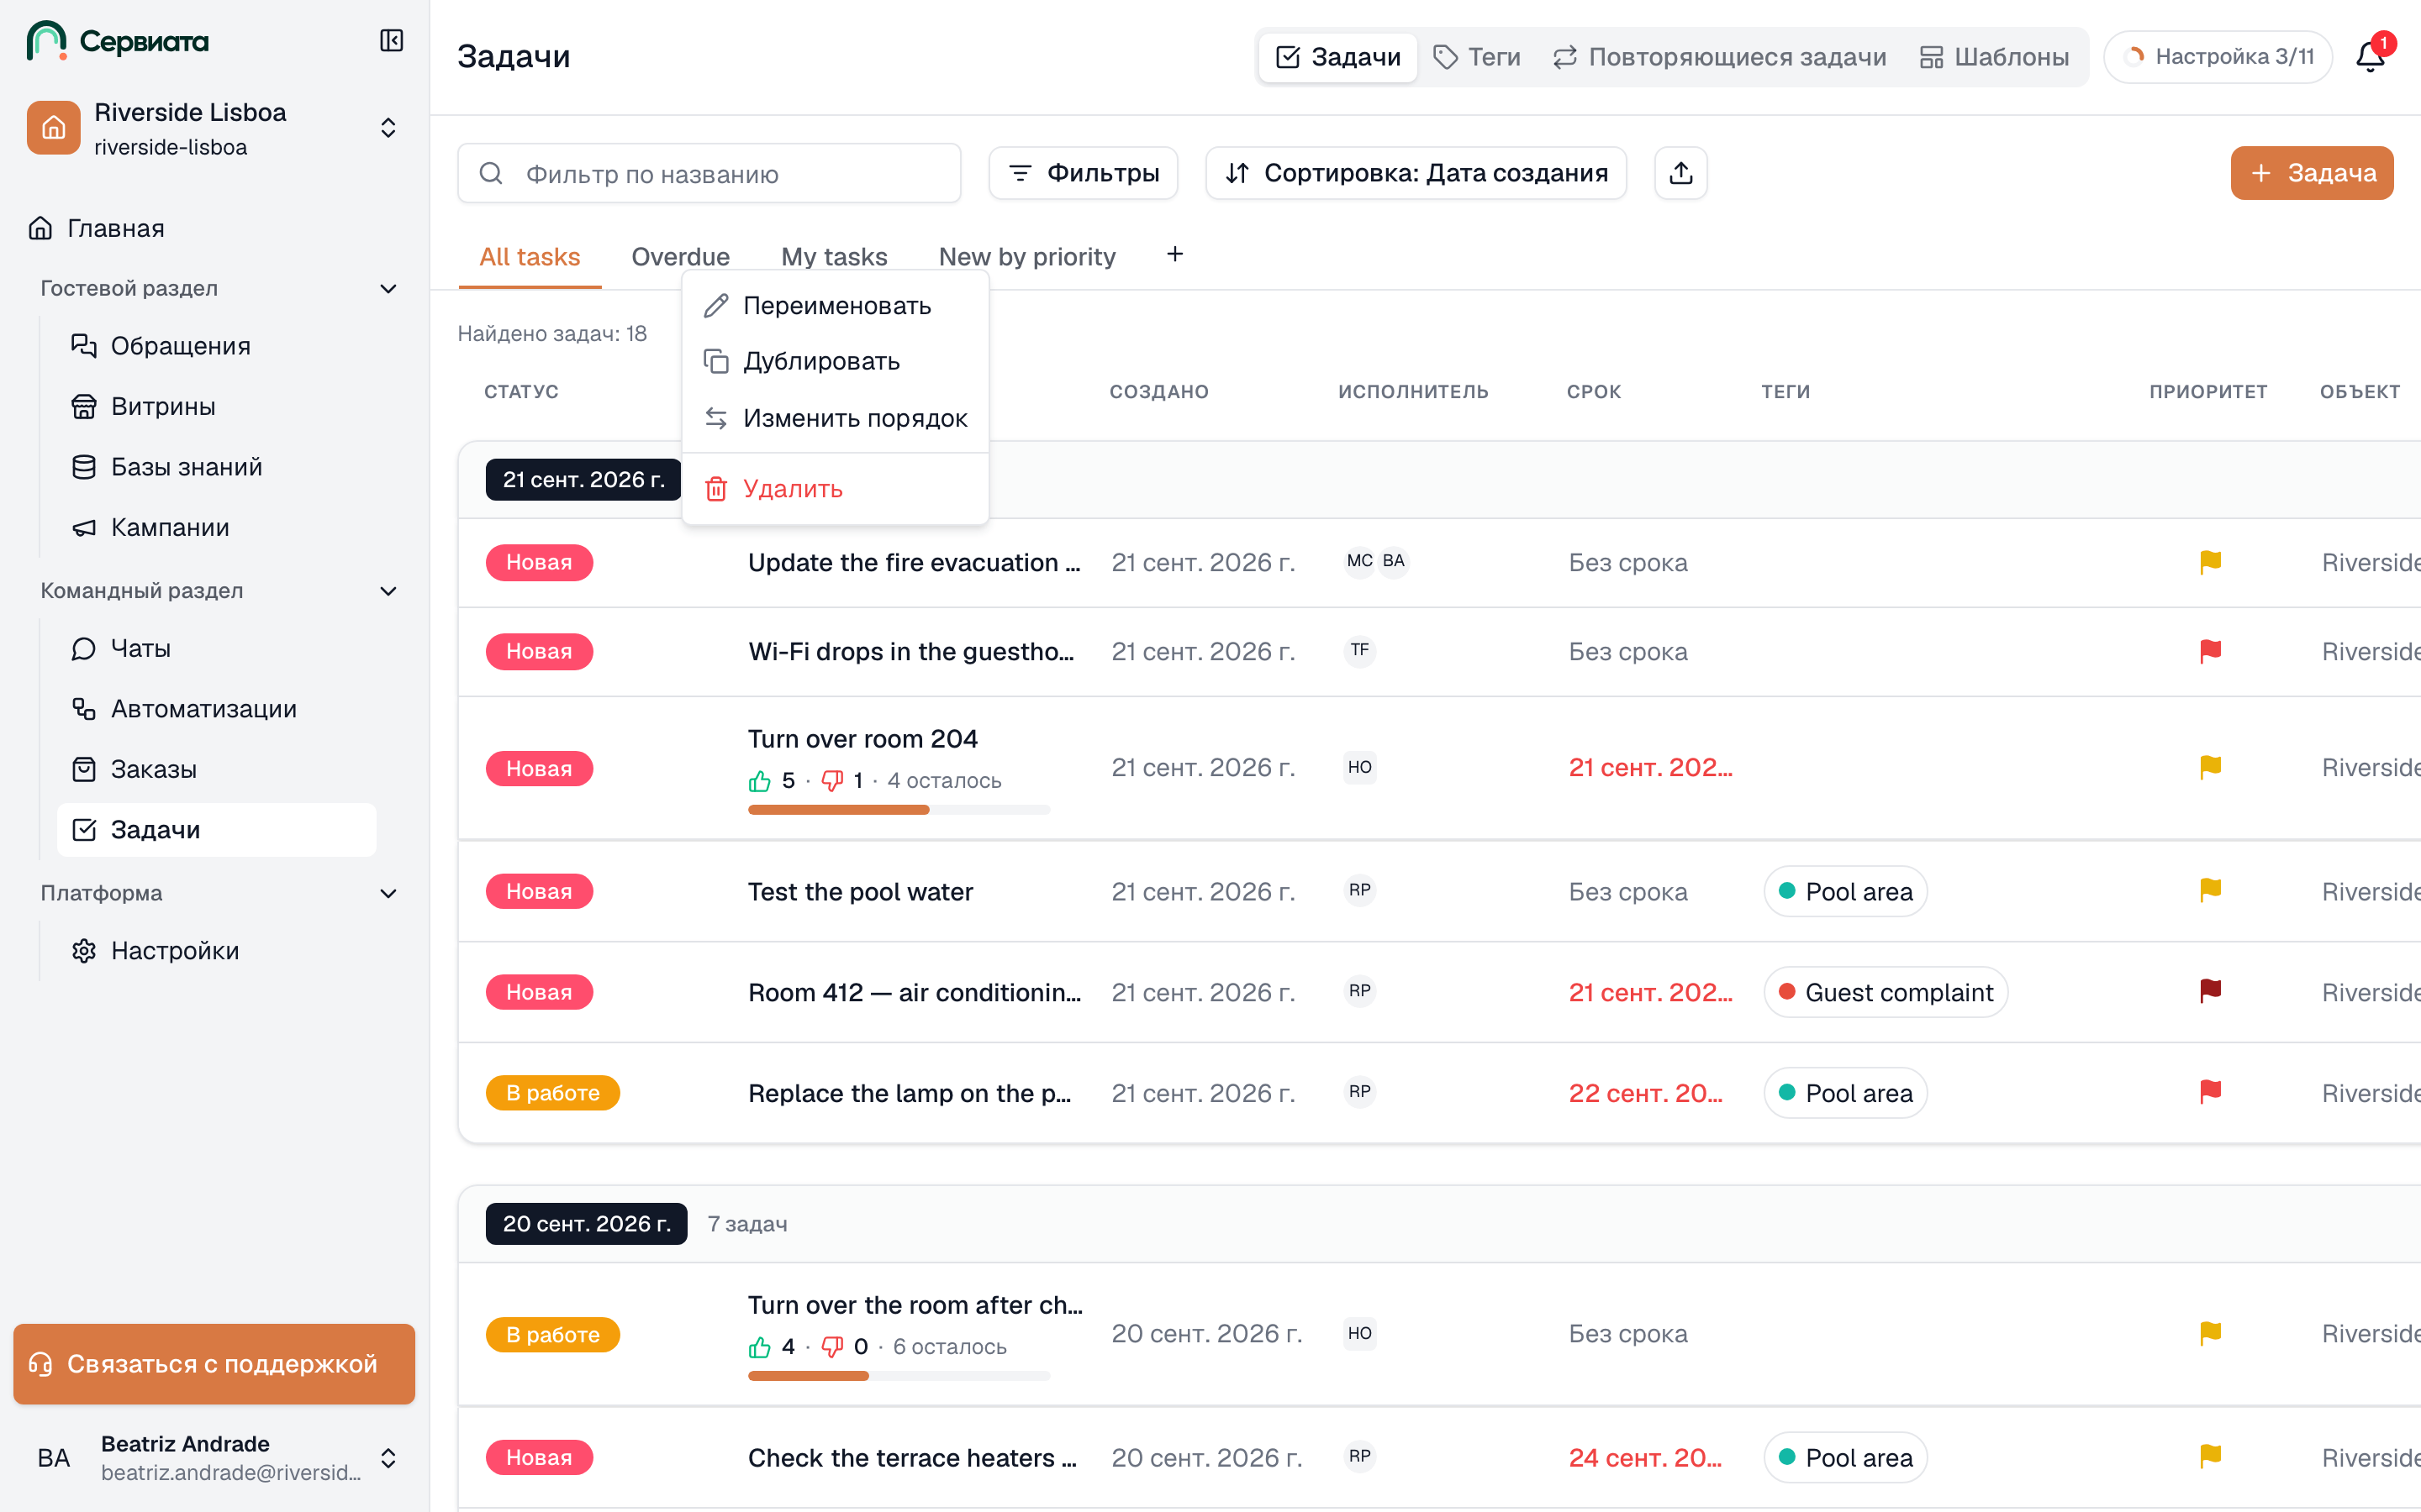This screenshot has height=1512, width=2421.
Task: Collapse Командный раздел section
Action: pyautogui.click(x=389, y=591)
